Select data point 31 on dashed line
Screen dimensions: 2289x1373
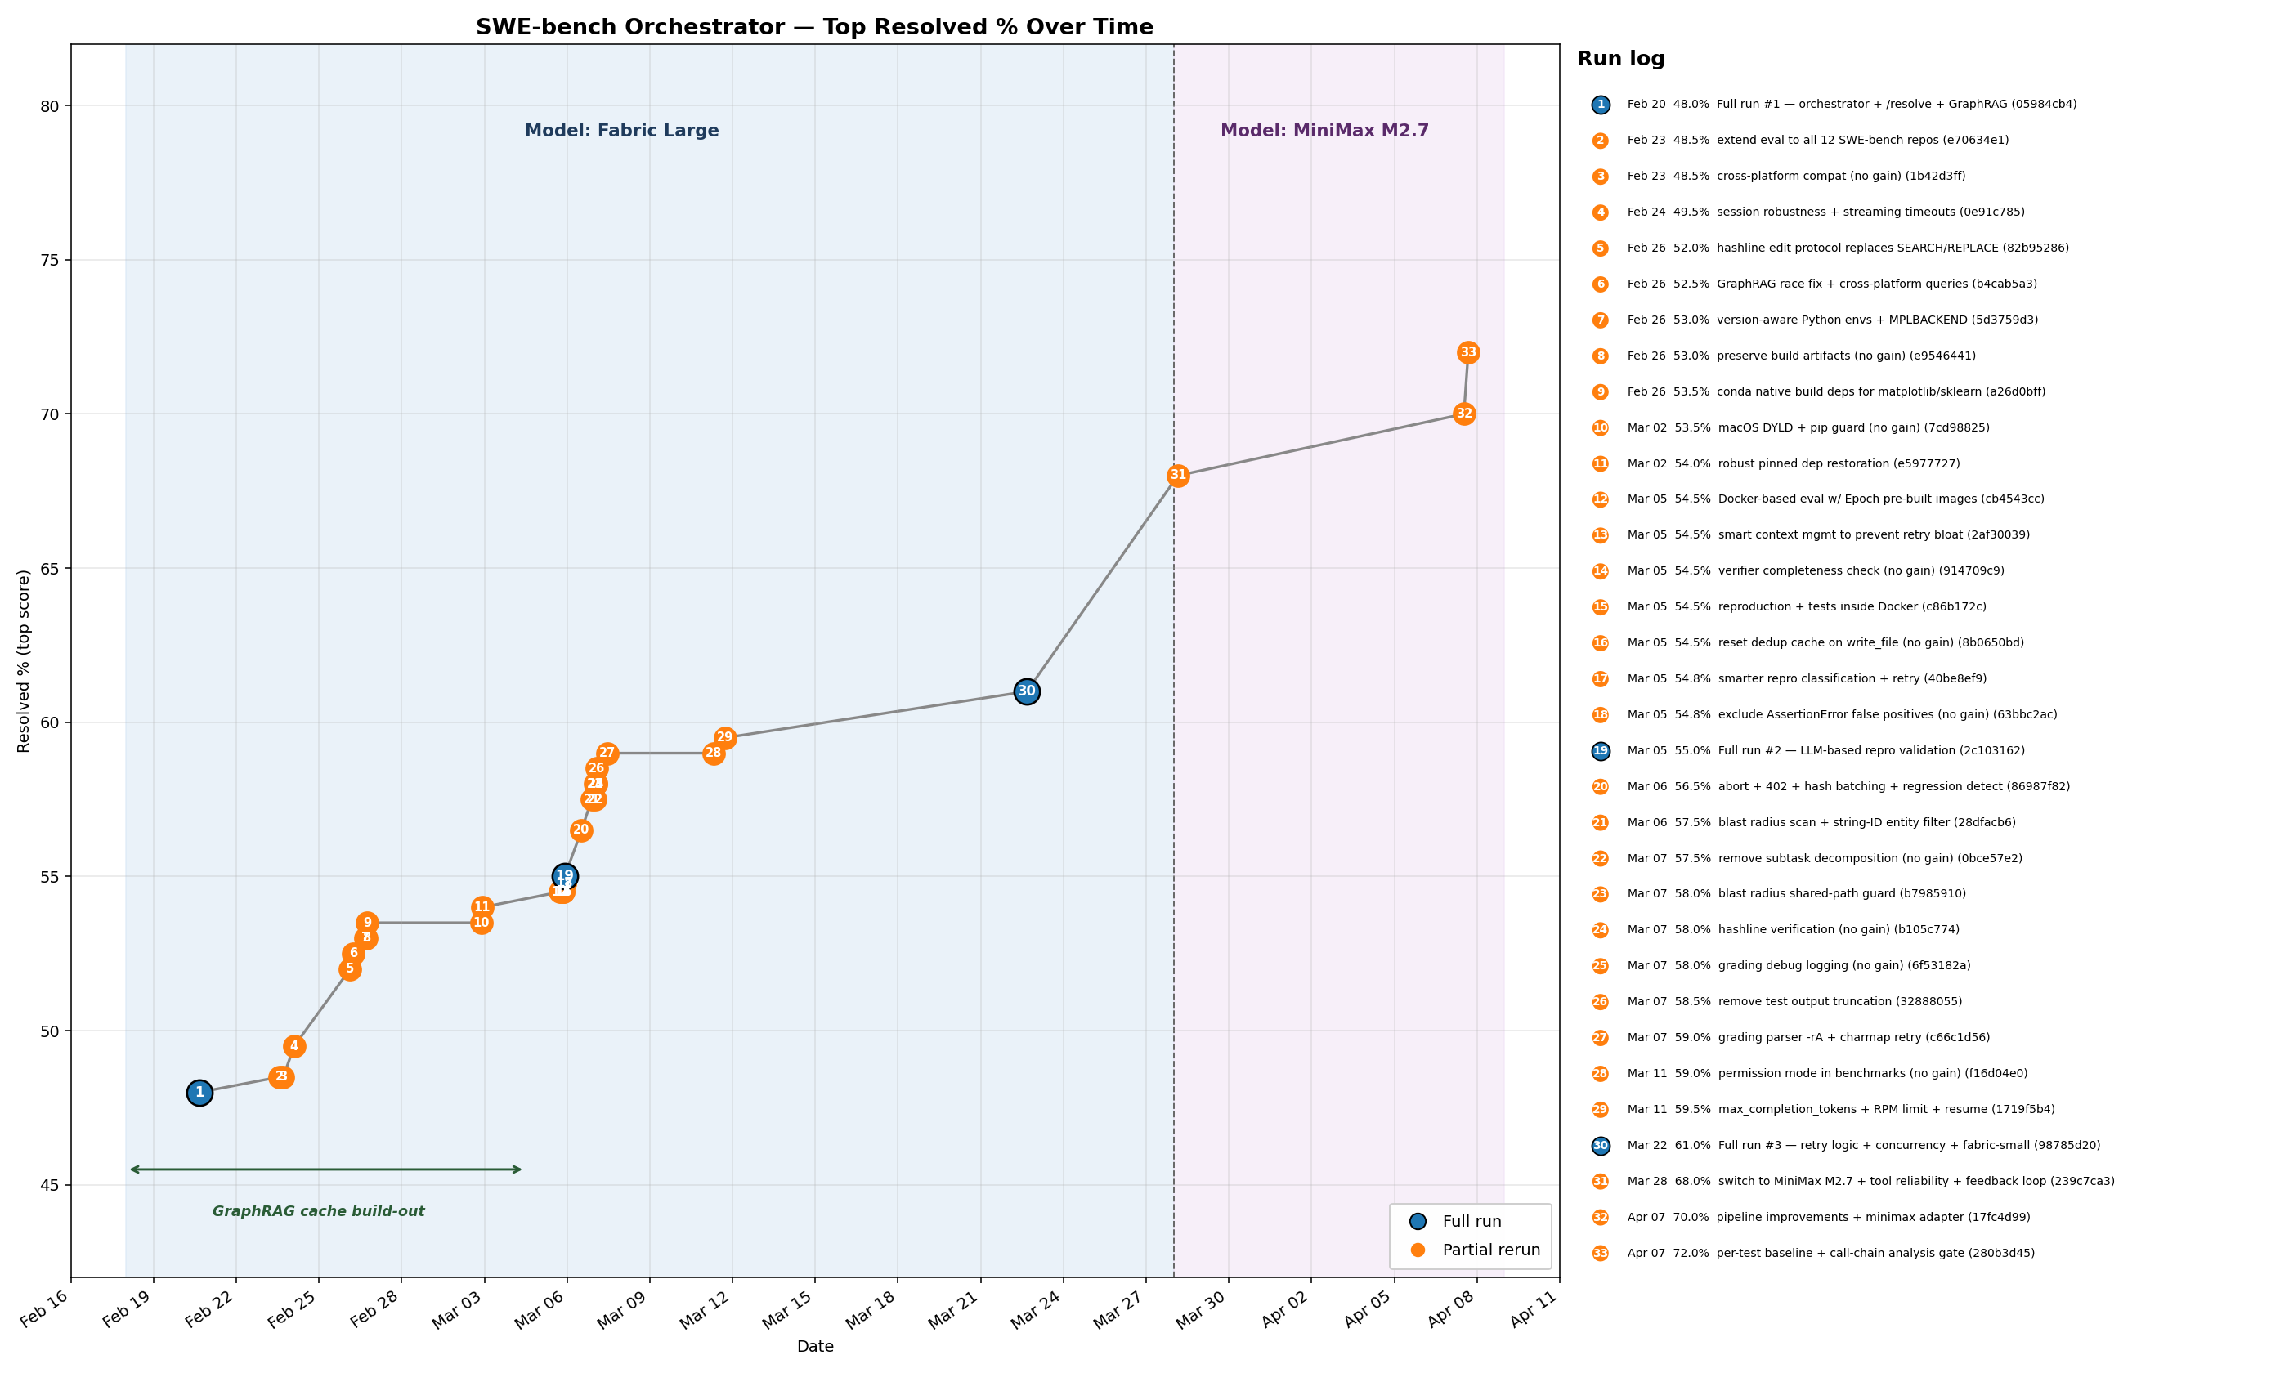click(x=1177, y=476)
